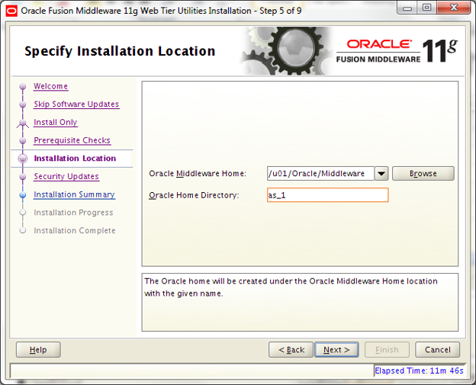Click the Installation Location step bullet icon
This screenshot has width=476, height=385.
coord(23,159)
